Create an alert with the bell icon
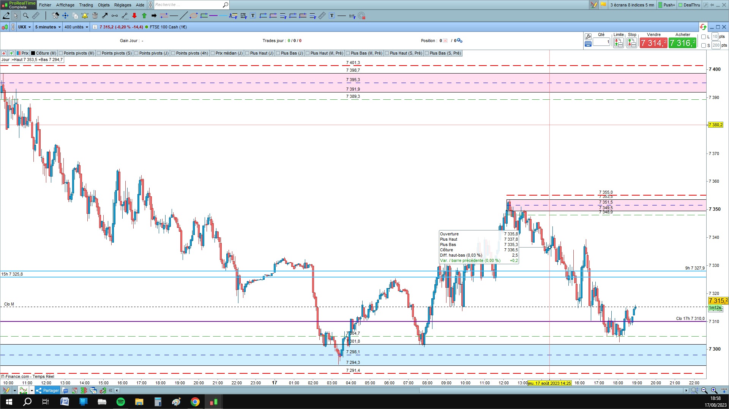Screen dimensions: 729x409 (85, 16)
